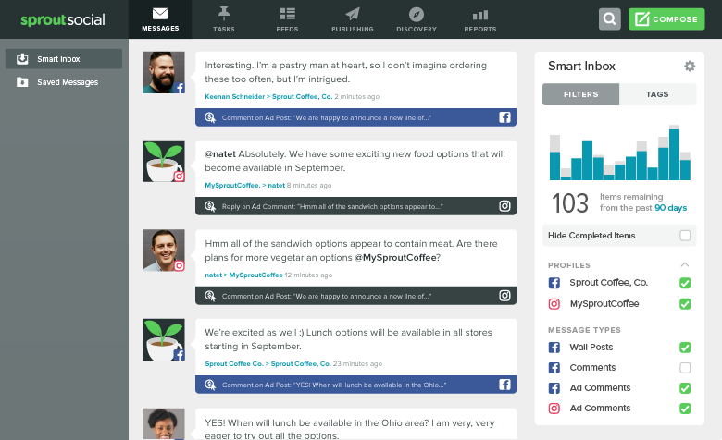Uncheck the Wall Posts checkbox
The height and width of the screenshot is (440, 722).
click(685, 348)
